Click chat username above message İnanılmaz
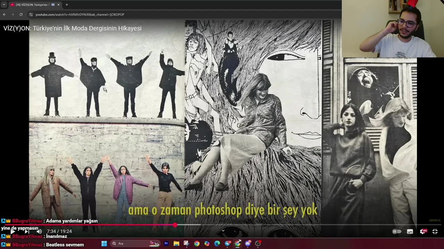The height and width of the screenshot is (249, 444). coord(27,236)
